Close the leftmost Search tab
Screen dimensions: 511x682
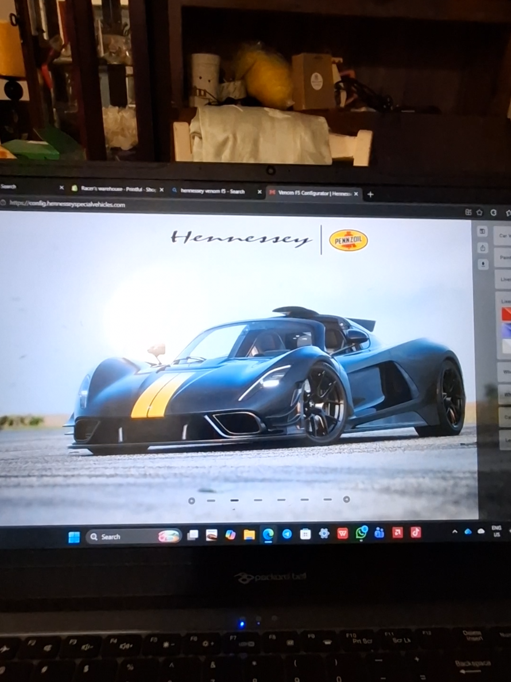click(61, 187)
